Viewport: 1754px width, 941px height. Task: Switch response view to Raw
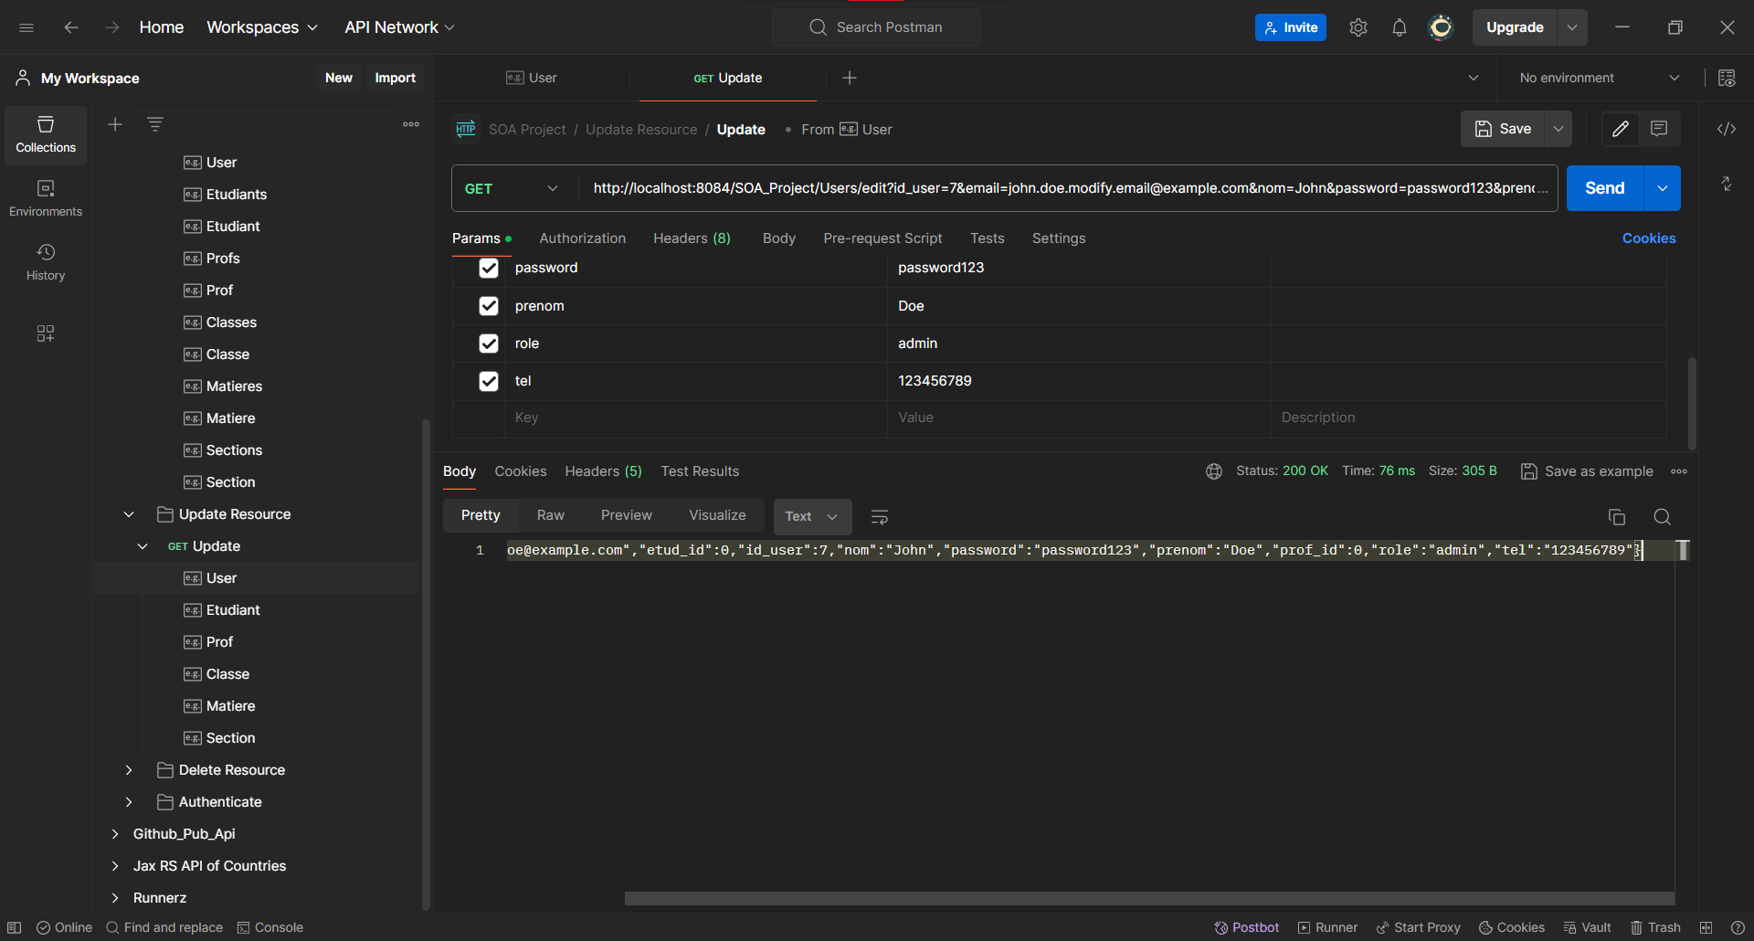click(x=551, y=515)
